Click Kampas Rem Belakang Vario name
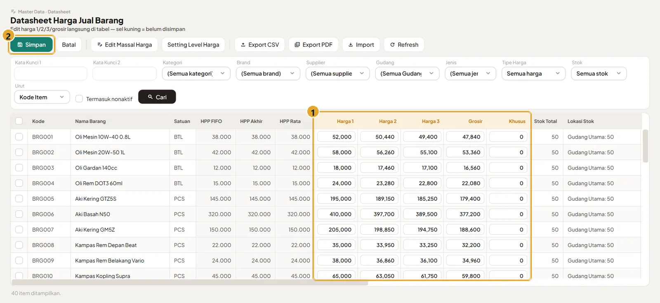The width and height of the screenshot is (660, 303). coord(110,261)
